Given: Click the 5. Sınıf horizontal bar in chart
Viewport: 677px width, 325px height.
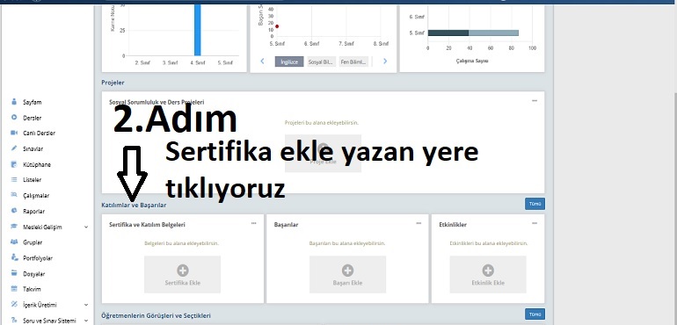Looking at the screenshot, I should click(x=473, y=32).
